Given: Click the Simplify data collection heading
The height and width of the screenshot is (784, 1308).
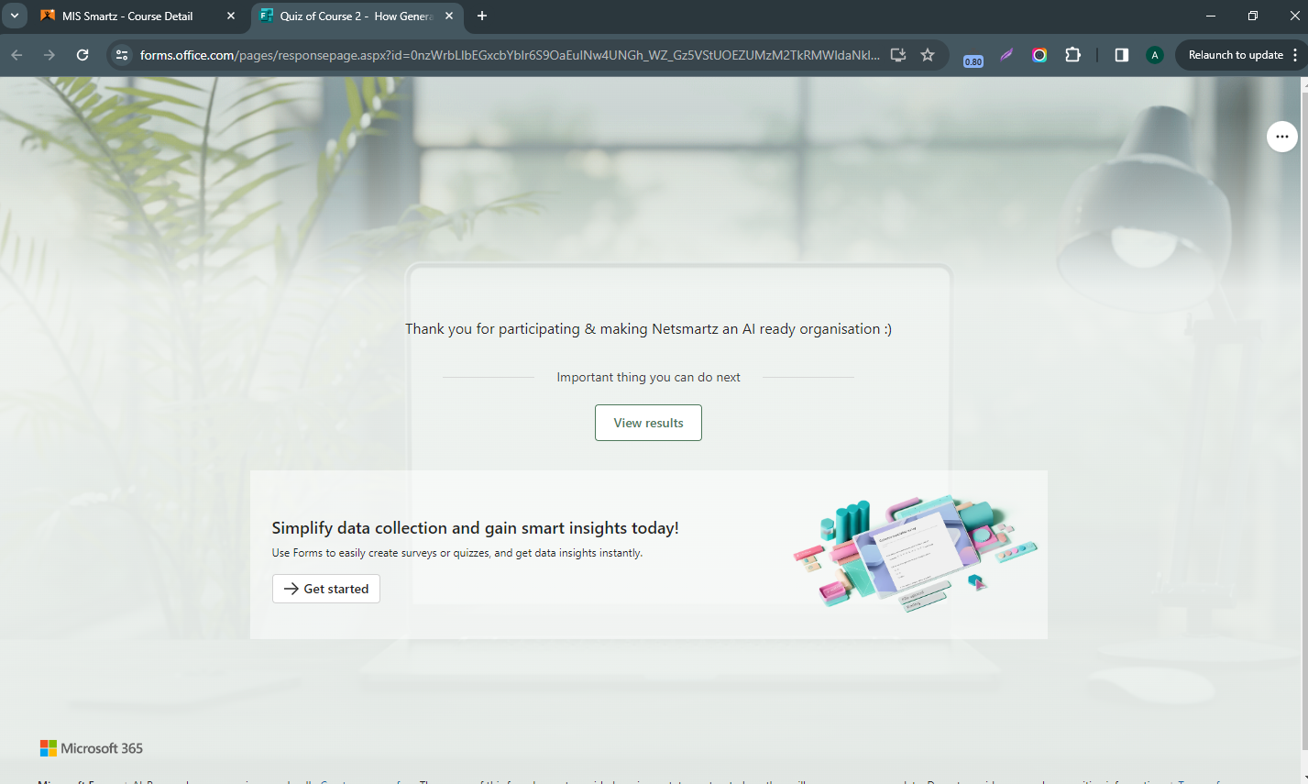Looking at the screenshot, I should pyautogui.click(x=475, y=528).
